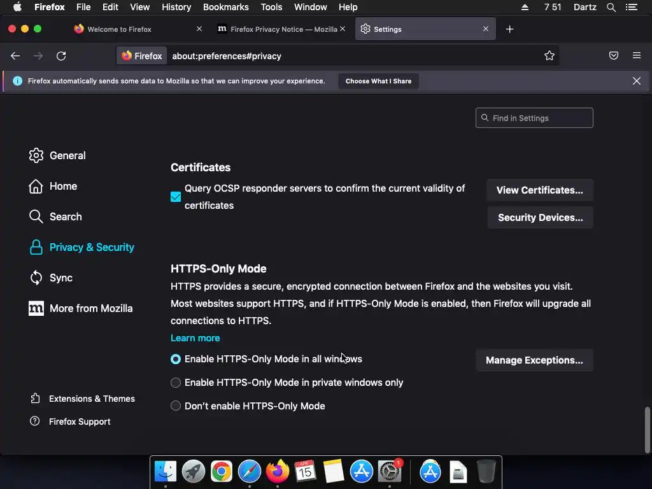Bookmark this page with the star icon
Viewport: 652px width, 489px height.
[549, 56]
